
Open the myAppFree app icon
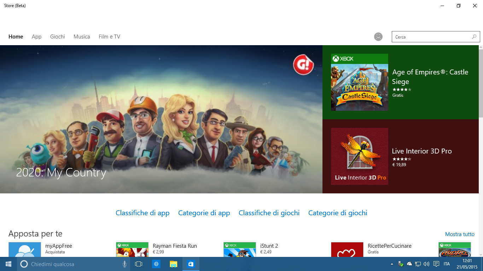24,249
